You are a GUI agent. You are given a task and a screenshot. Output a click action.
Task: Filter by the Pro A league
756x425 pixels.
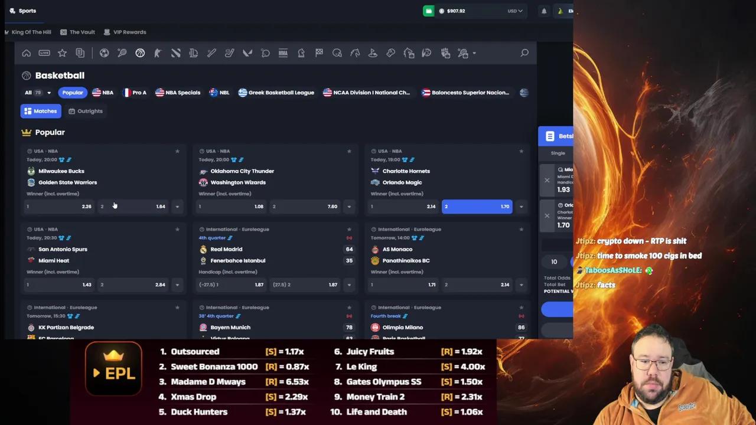[x=134, y=93]
